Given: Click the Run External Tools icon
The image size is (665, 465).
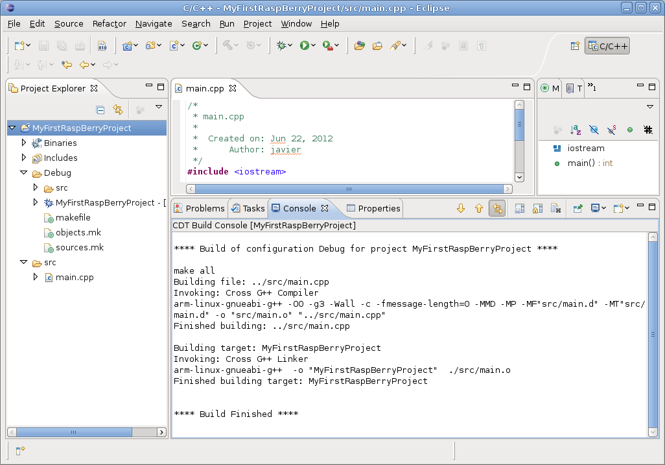Looking at the screenshot, I should coord(327,45).
